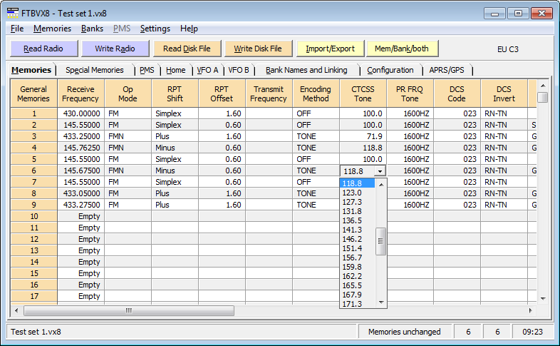The height and width of the screenshot is (346, 560).
Task: Select 151.4 in the tone dropdown list
Action: pyautogui.click(x=357, y=248)
